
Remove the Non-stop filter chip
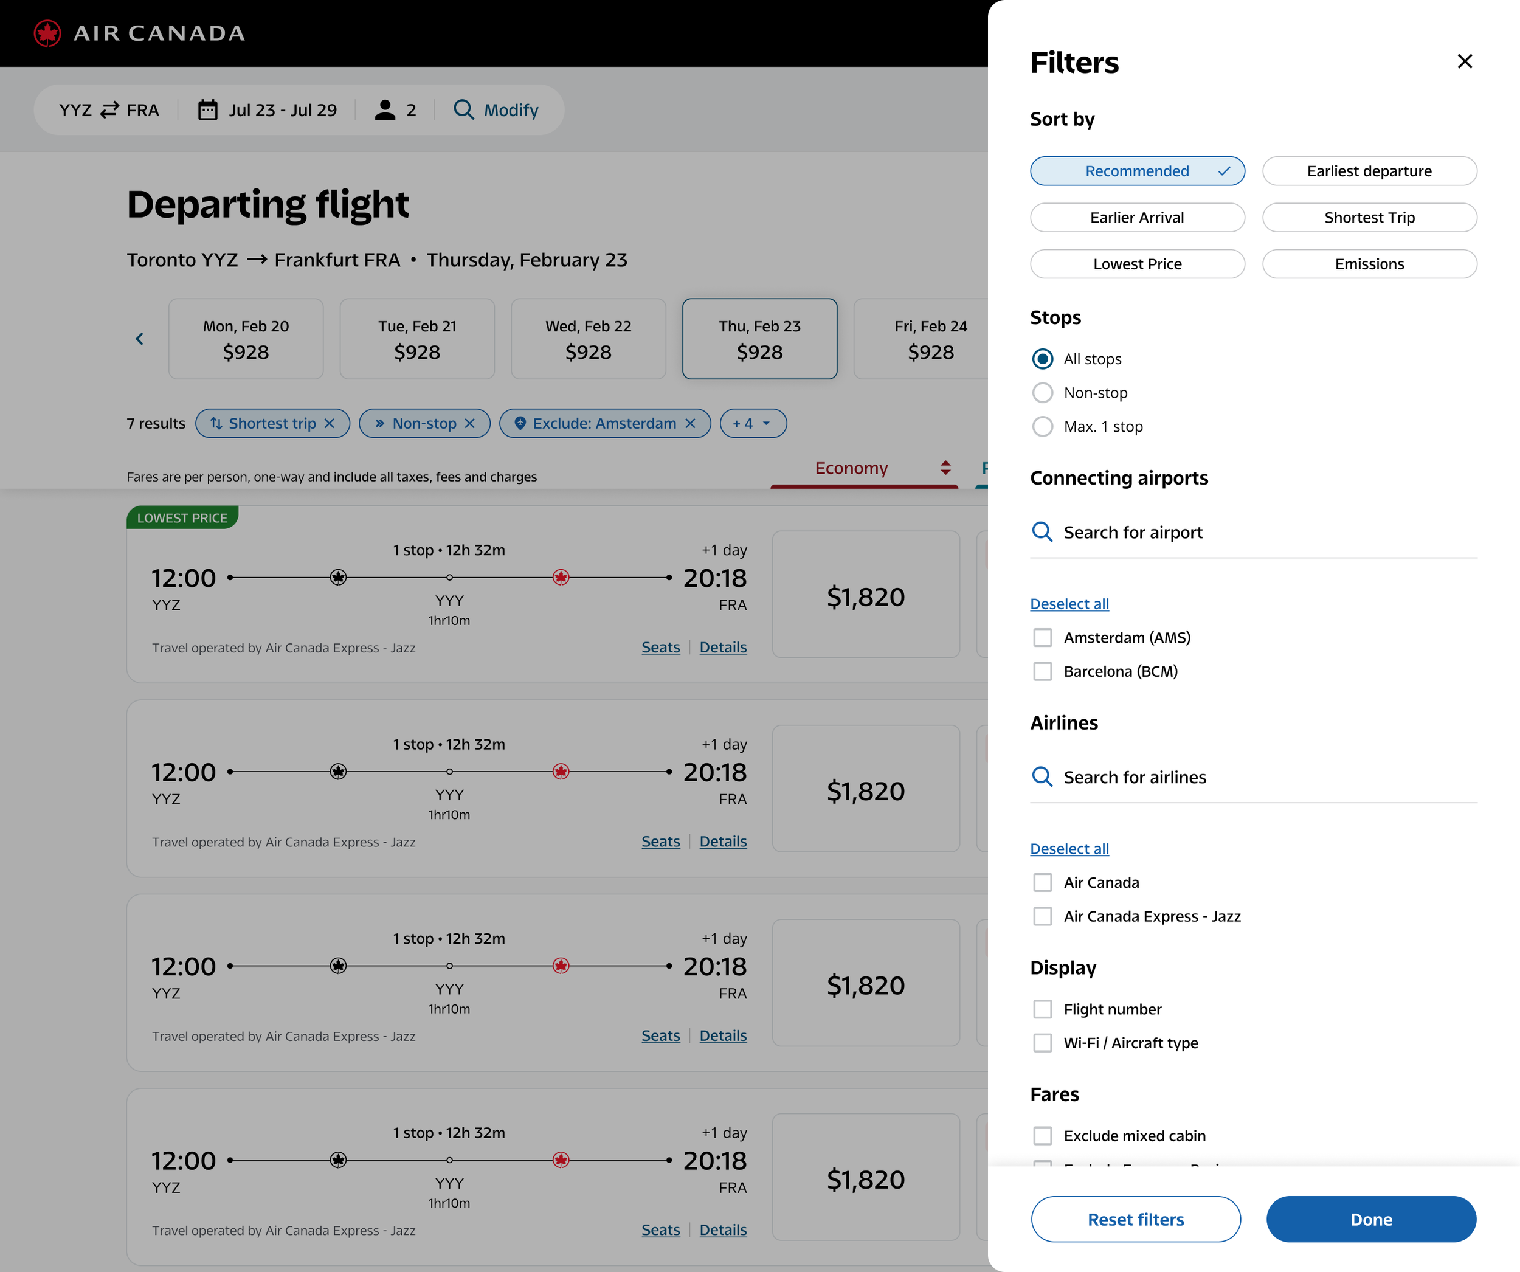pyautogui.click(x=470, y=424)
